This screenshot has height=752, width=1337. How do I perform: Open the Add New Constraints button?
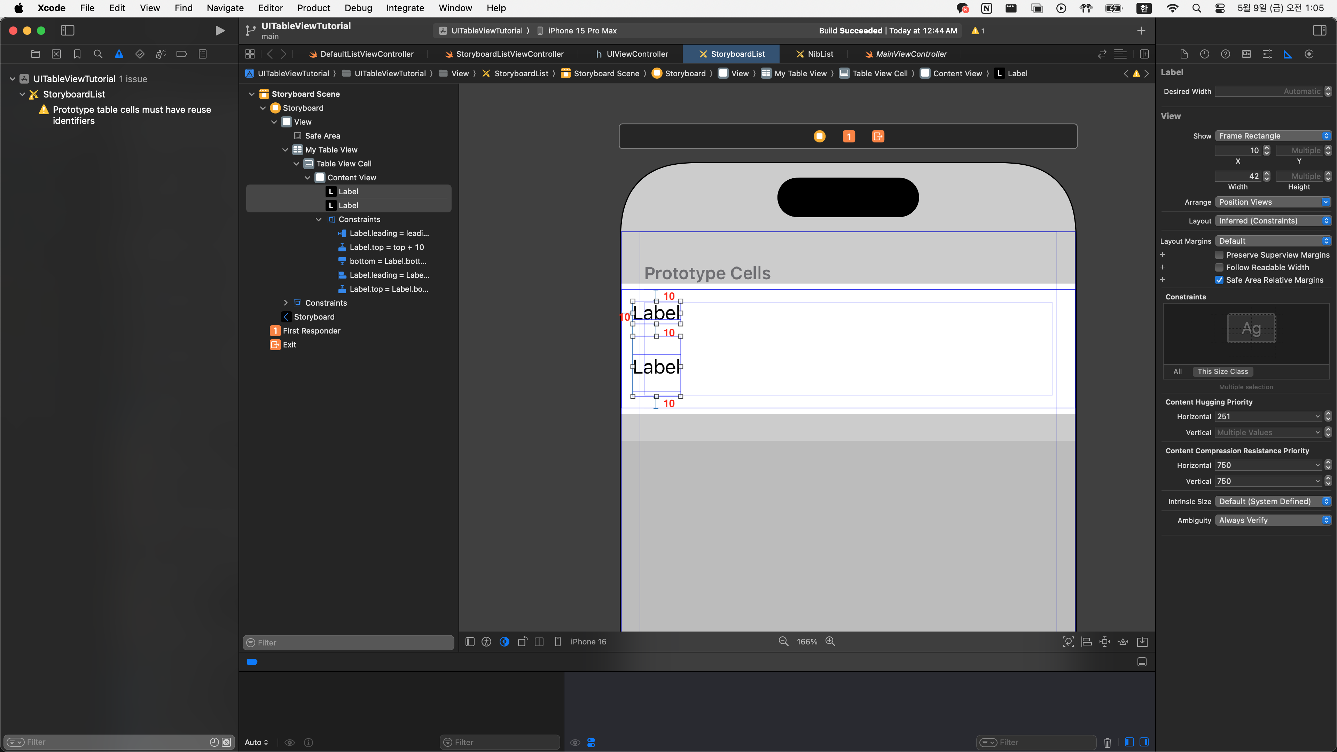(1104, 641)
